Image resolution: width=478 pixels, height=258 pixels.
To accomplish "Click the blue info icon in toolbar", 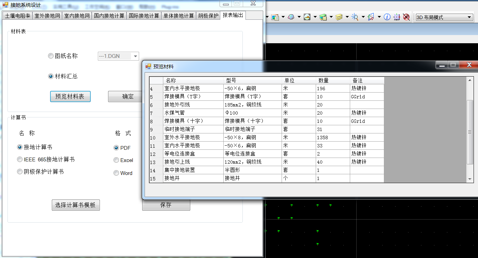I will tap(387, 17).
